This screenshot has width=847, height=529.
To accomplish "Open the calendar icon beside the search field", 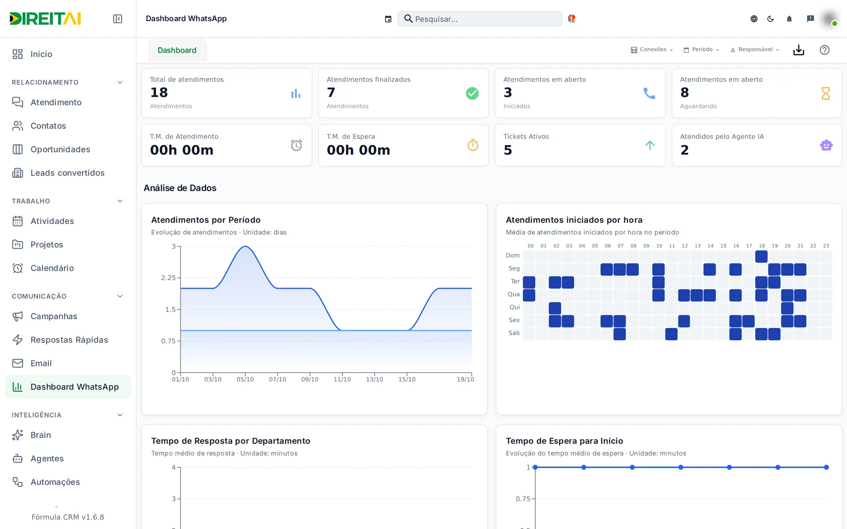I will (x=388, y=19).
